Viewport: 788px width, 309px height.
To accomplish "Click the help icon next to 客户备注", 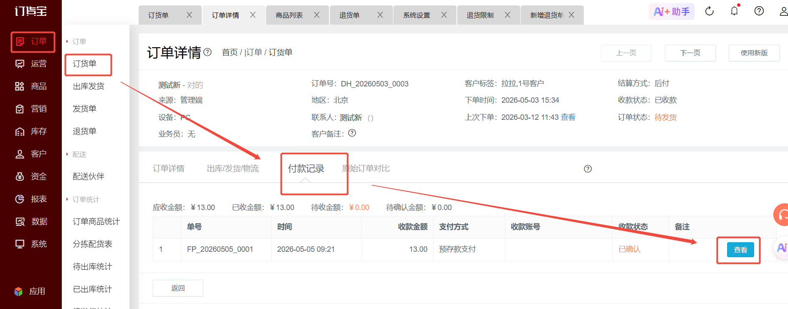I will point(352,133).
